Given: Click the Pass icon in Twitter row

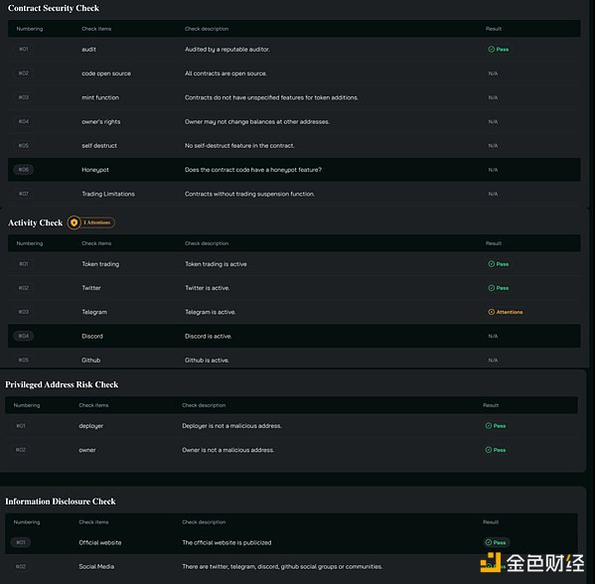Looking at the screenshot, I should click(492, 288).
